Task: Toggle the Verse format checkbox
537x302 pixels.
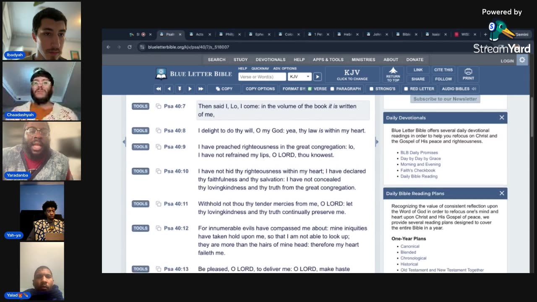Action: (310, 89)
